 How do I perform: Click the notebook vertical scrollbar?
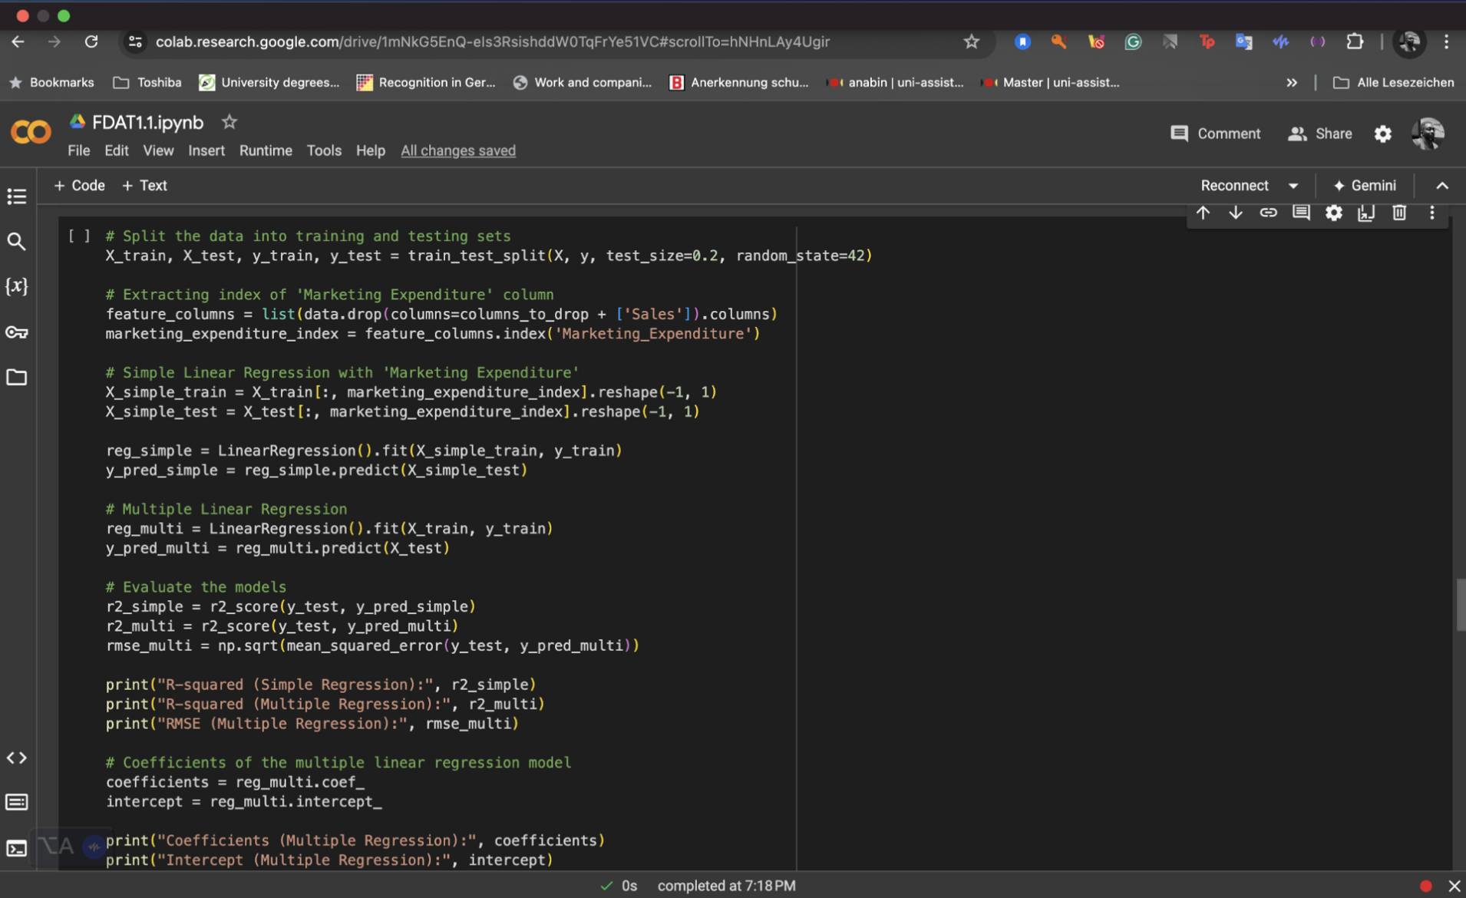[x=1460, y=605]
